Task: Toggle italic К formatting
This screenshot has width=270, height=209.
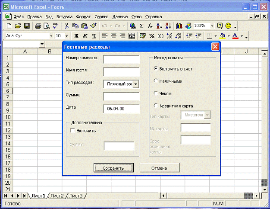Action: pyautogui.click(x=85, y=36)
